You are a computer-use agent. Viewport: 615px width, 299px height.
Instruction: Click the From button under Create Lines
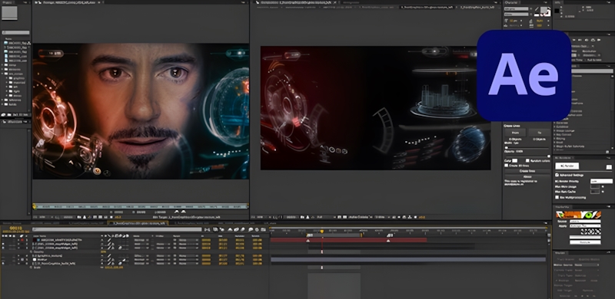pos(515,133)
